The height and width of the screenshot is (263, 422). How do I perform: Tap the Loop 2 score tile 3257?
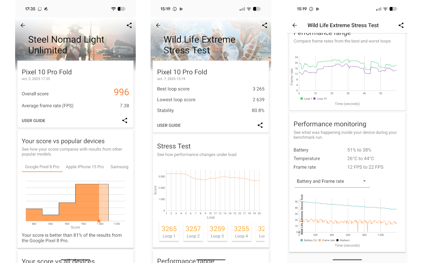point(193,231)
